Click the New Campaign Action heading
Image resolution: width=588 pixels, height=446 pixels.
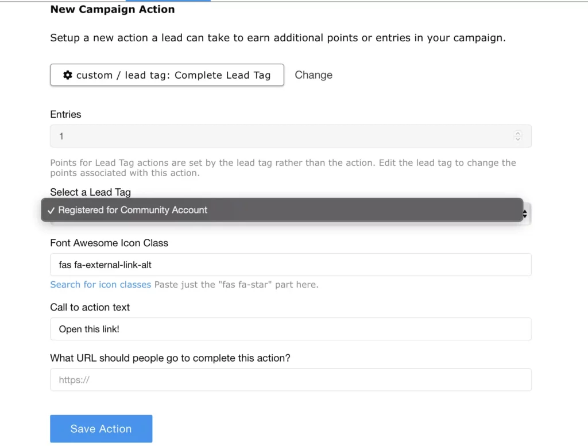click(x=113, y=9)
